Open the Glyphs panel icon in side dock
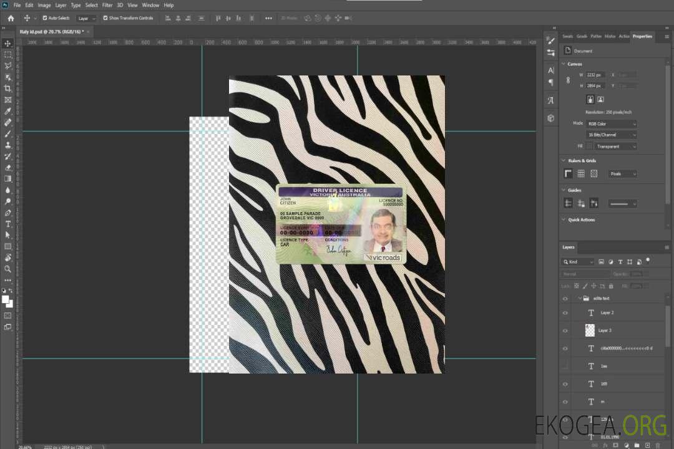The image size is (674, 449). 550,100
